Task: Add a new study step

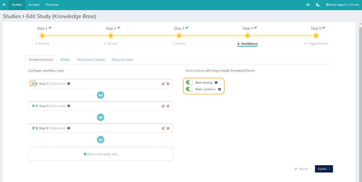Action: 101,154
